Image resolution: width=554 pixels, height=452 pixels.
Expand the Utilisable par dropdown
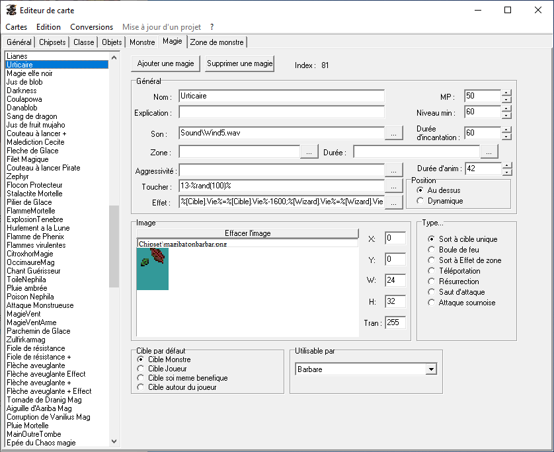[432, 369]
